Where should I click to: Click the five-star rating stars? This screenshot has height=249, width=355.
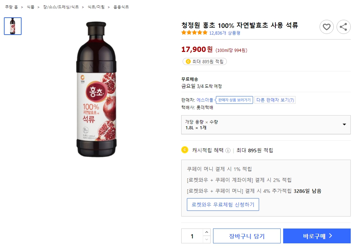click(194, 32)
